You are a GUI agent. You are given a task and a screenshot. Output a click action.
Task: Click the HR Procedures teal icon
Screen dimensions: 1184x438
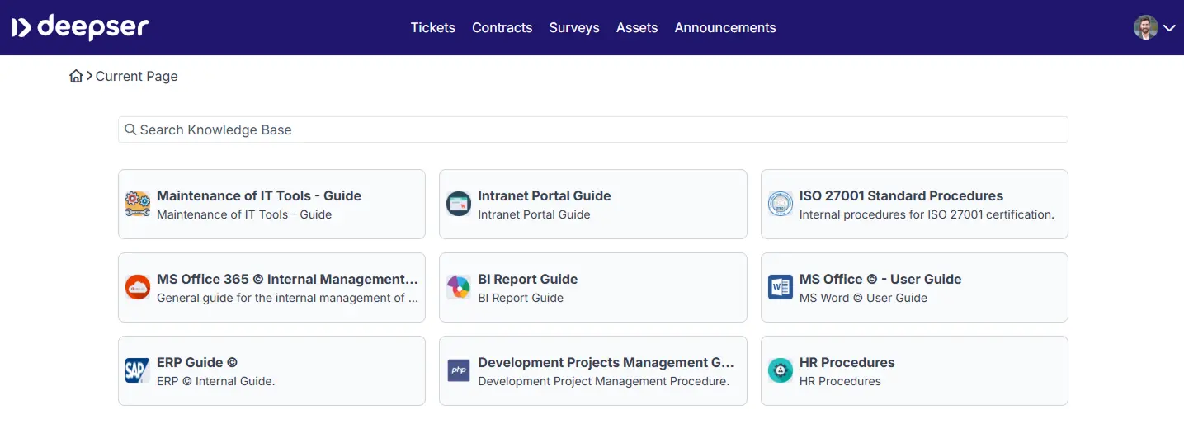point(780,370)
